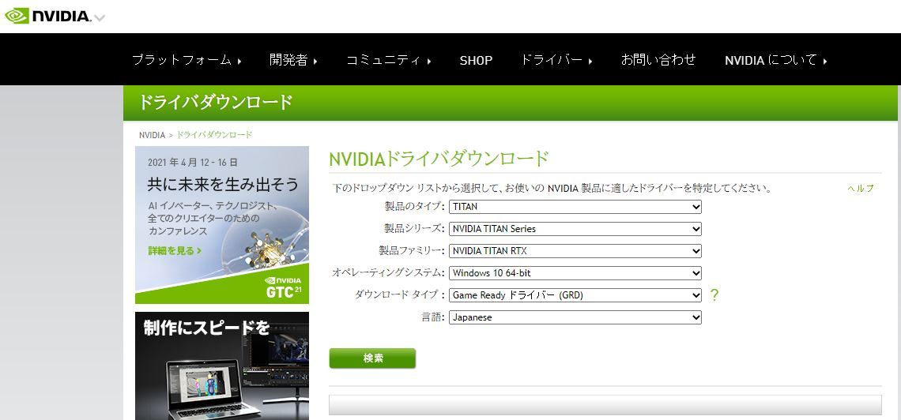The image size is (901, 420).
Task: Click the green question mark help icon
Action: [x=714, y=295]
